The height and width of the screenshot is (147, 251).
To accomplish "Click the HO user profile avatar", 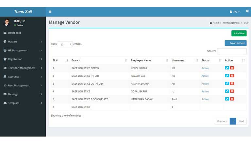I will click(7, 23).
